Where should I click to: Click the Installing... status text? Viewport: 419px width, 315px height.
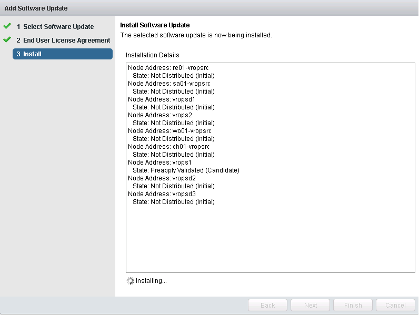[x=151, y=281]
